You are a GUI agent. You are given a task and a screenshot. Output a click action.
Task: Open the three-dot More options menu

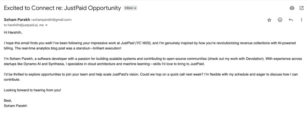coord(302,20)
